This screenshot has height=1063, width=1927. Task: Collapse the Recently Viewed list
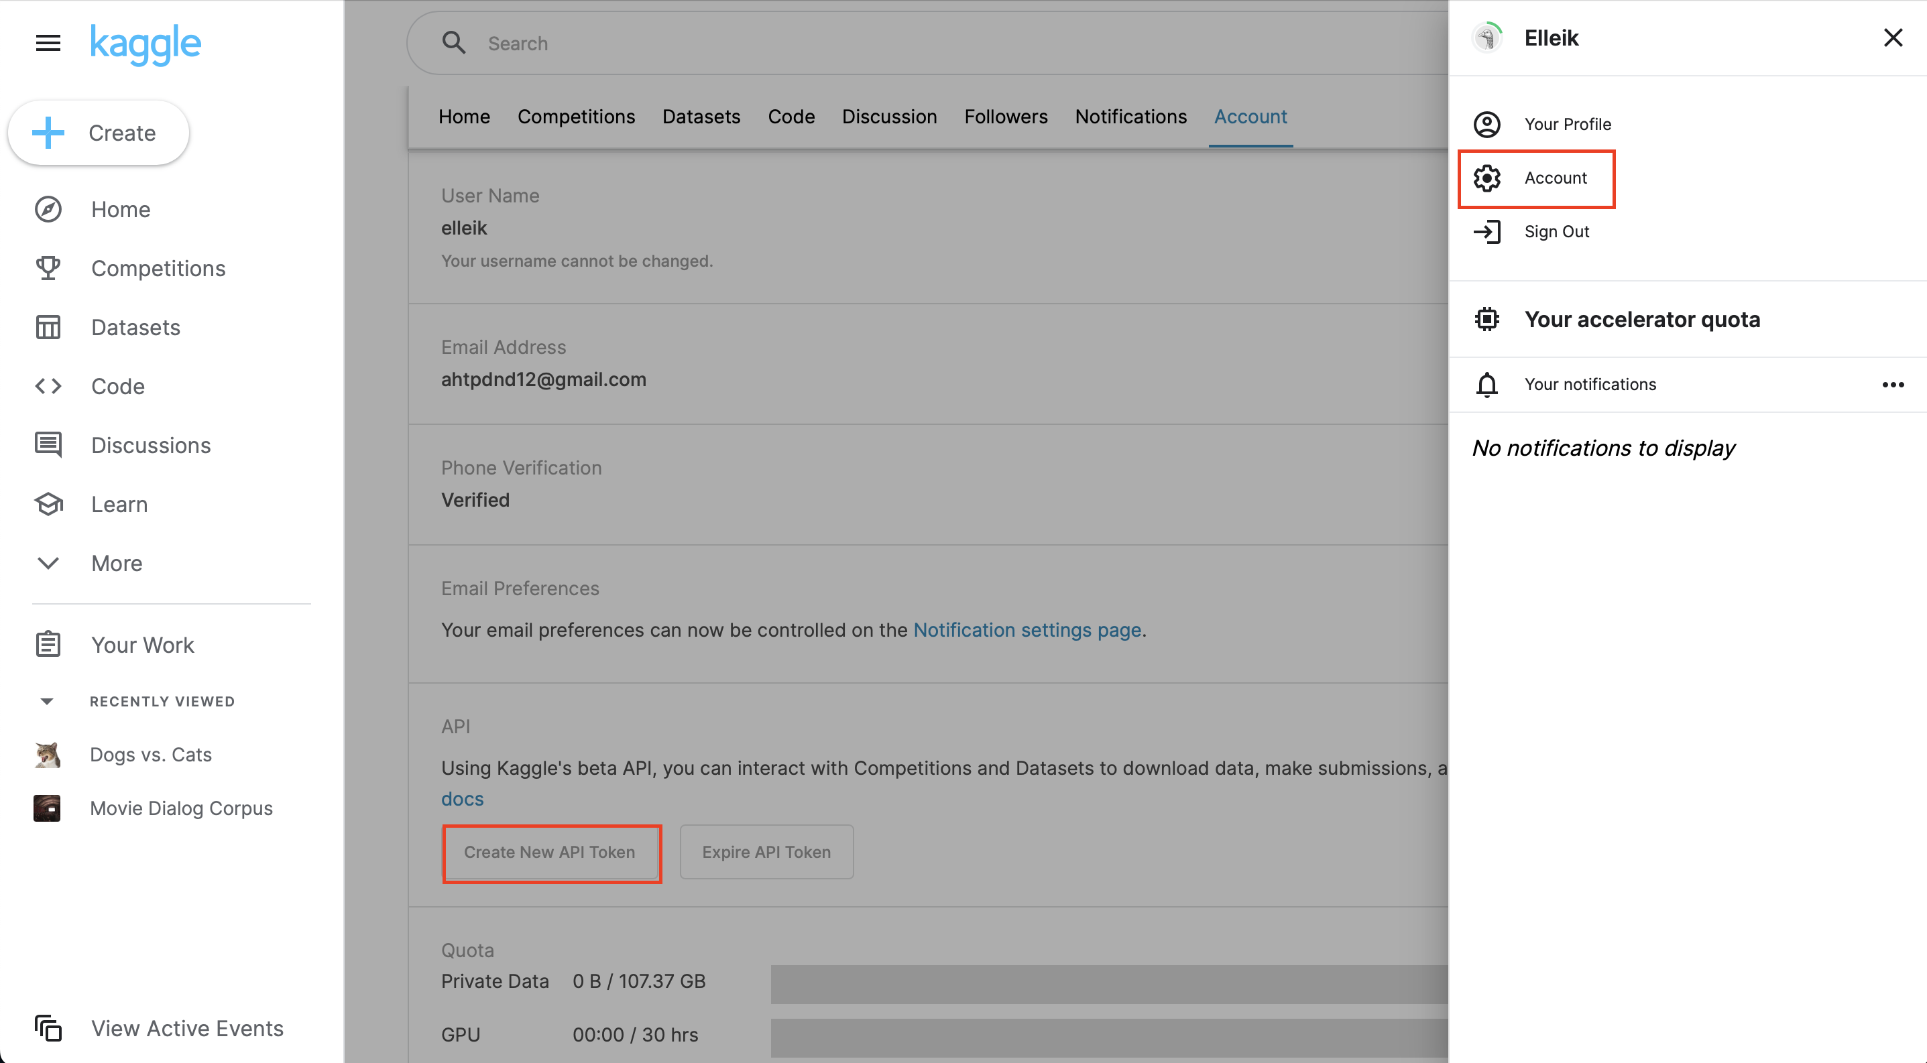(46, 701)
